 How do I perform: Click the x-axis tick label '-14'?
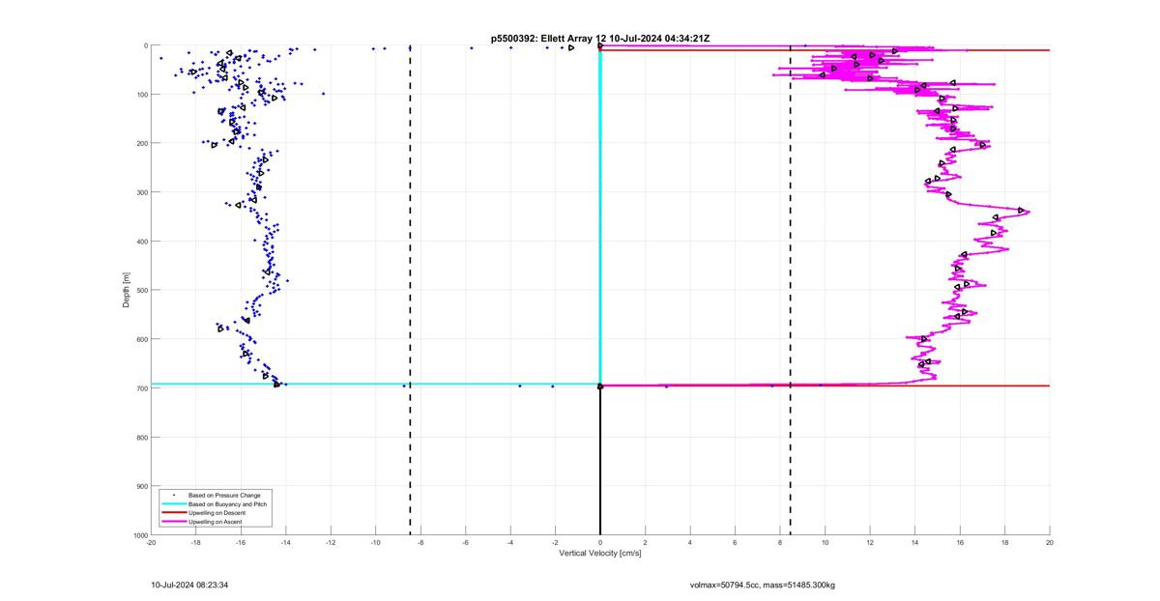(x=285, y=542)
